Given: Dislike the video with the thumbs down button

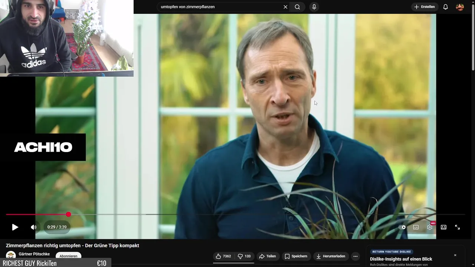Looking at the screenshot, I should pos(245,256).
